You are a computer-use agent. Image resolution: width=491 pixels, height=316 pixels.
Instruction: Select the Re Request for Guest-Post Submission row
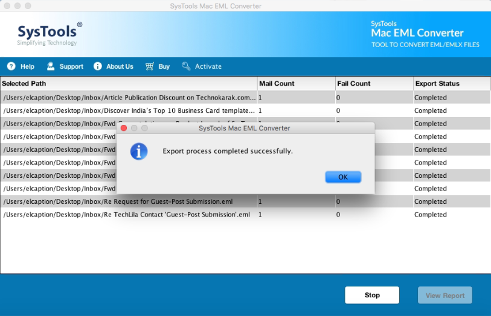coord(118,201)
